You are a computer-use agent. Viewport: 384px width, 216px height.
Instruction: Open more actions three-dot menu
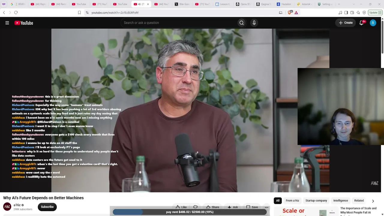[x=266, y=207]
